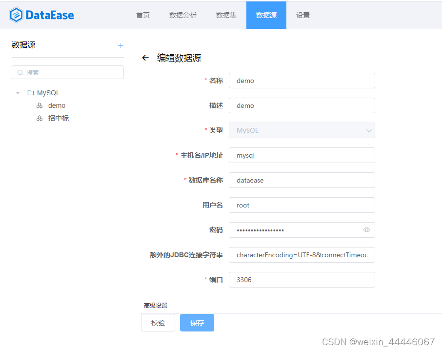Click the 额外的JDBC连接字符串 field

tap(302, 255)
